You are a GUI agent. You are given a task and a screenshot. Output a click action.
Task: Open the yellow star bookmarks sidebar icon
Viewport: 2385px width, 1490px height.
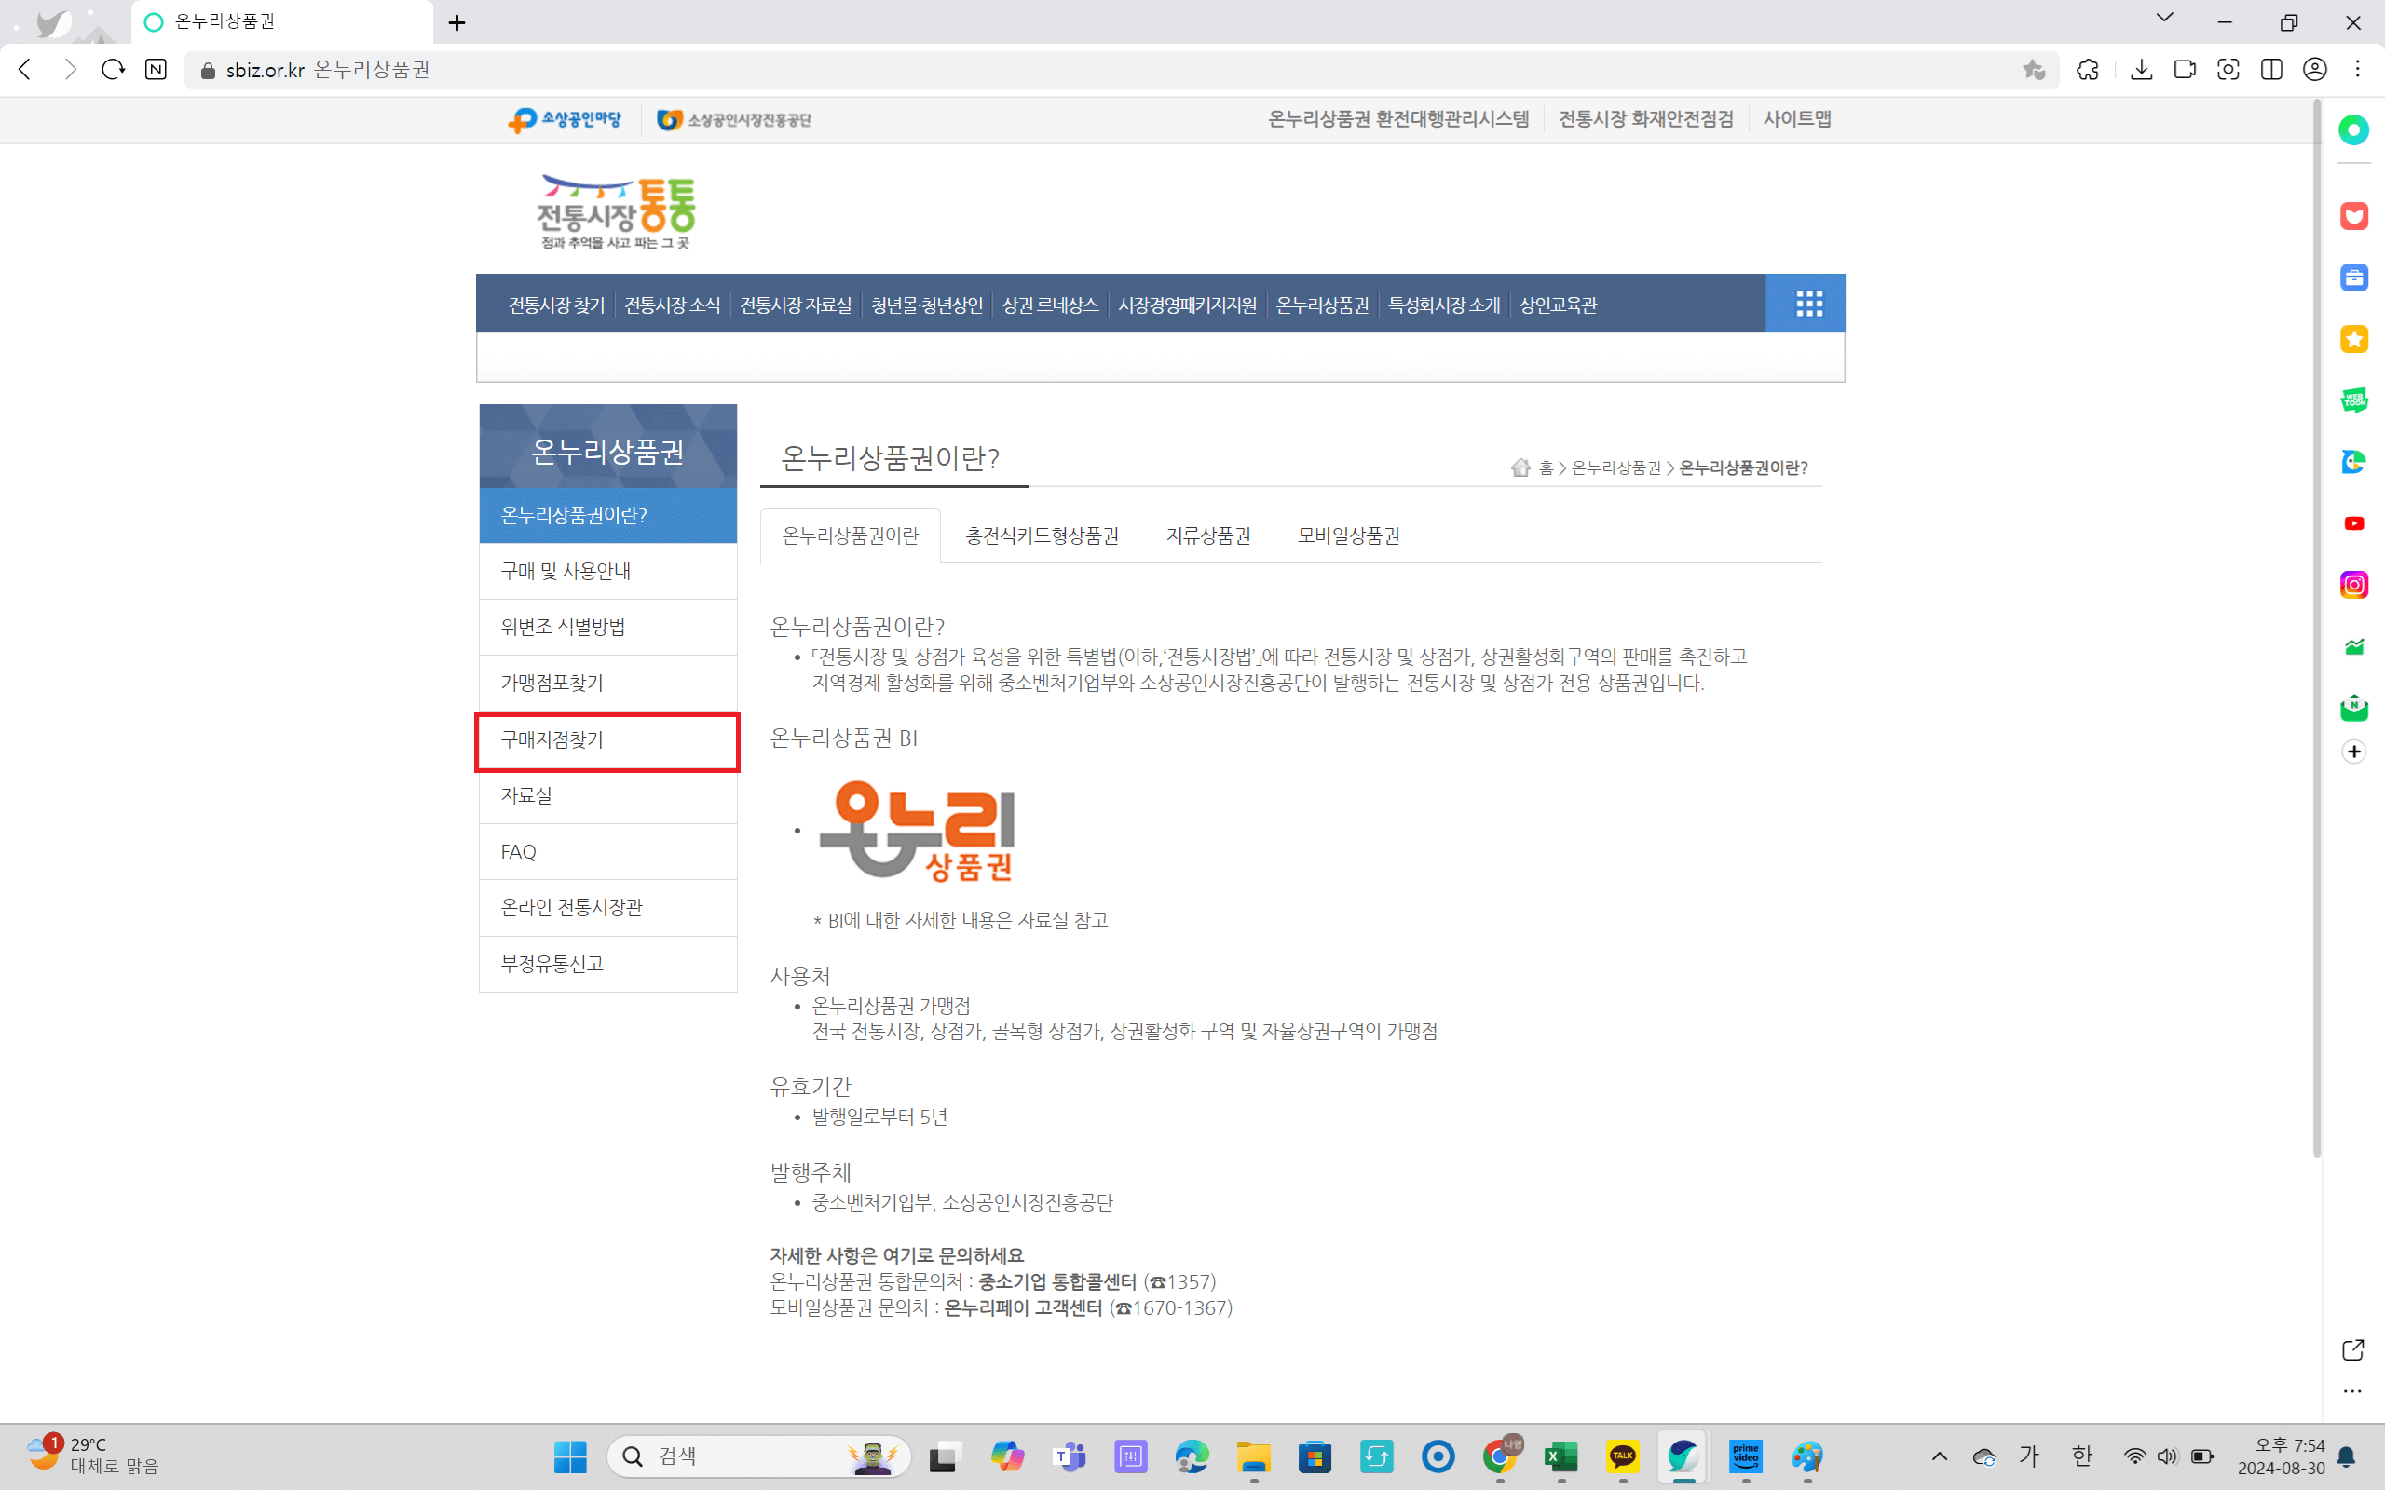2353,339
